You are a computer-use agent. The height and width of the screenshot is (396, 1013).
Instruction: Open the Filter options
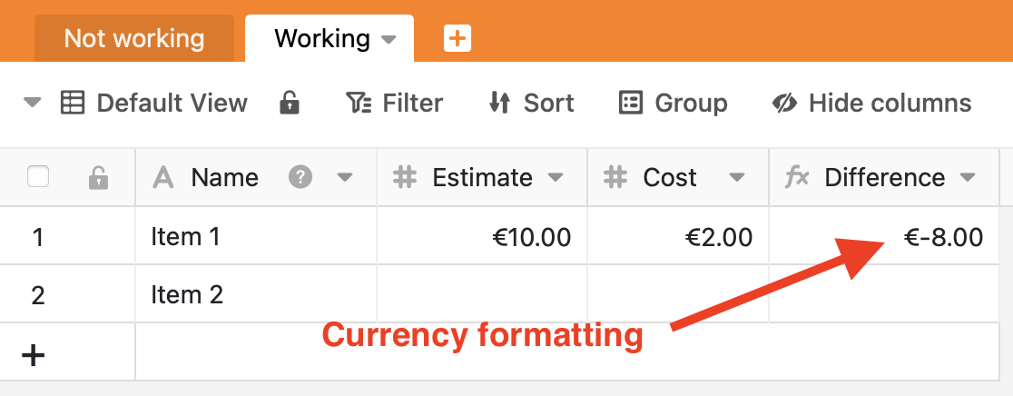click(x=395, y=104)
